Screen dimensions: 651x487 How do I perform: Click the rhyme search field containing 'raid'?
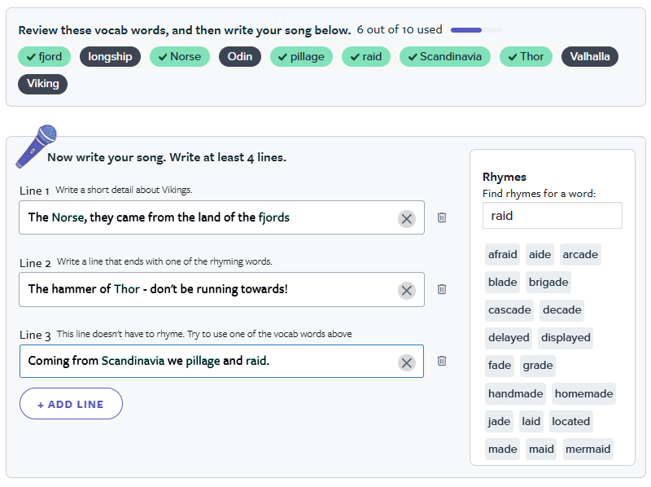[553, 216]
